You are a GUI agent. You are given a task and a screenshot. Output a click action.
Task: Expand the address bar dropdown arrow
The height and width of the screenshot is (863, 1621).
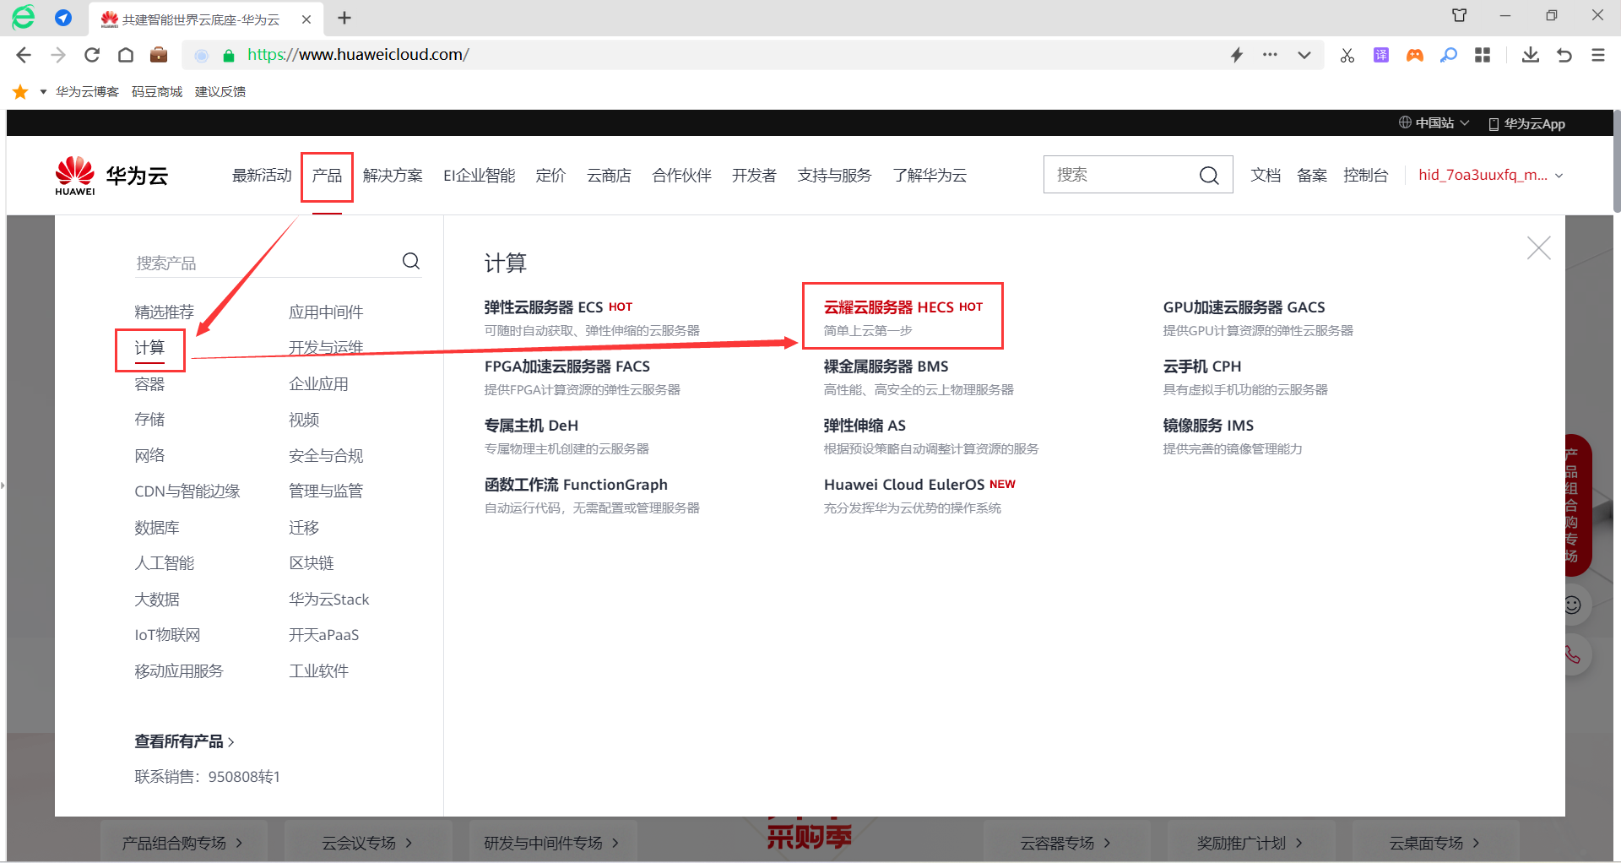(1304, 55)
